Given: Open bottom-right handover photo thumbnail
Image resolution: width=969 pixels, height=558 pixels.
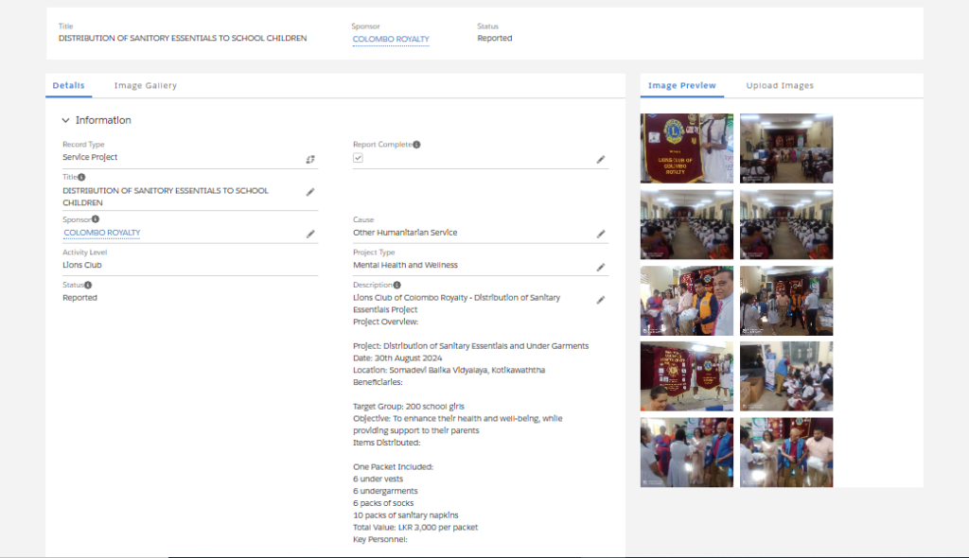Looking at the screenshot, I should point(786,452).
